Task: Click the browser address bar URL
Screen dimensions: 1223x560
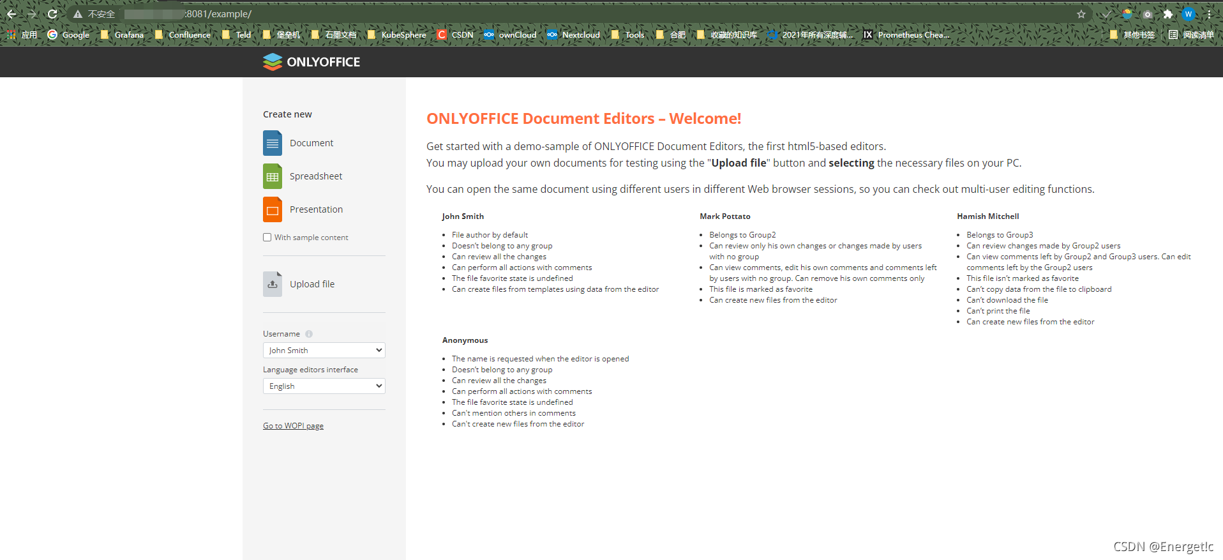Action: click(x=217, y=14)
